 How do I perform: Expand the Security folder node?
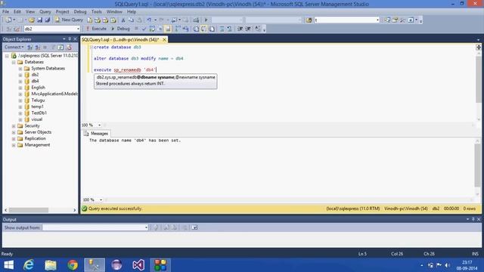(x=14, y=126)
